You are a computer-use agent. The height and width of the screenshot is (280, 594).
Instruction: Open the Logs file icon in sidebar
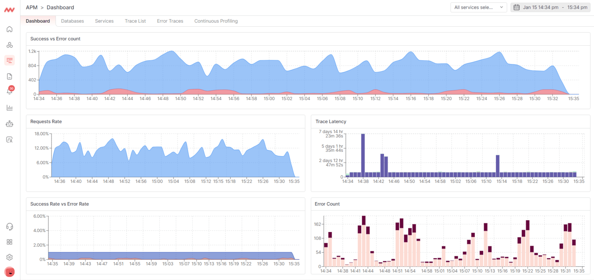click(10, 76)
